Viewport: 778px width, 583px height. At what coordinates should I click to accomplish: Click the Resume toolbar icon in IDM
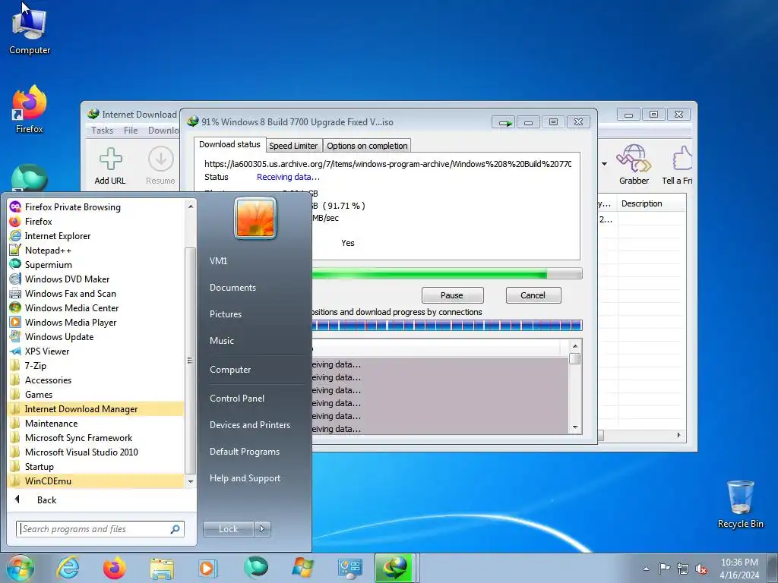pyautogui.click(x=160, y=166)
